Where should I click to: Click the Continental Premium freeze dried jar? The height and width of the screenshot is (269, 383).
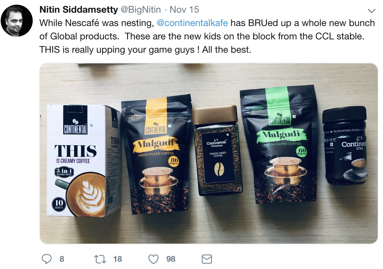(x=217, y=151)
